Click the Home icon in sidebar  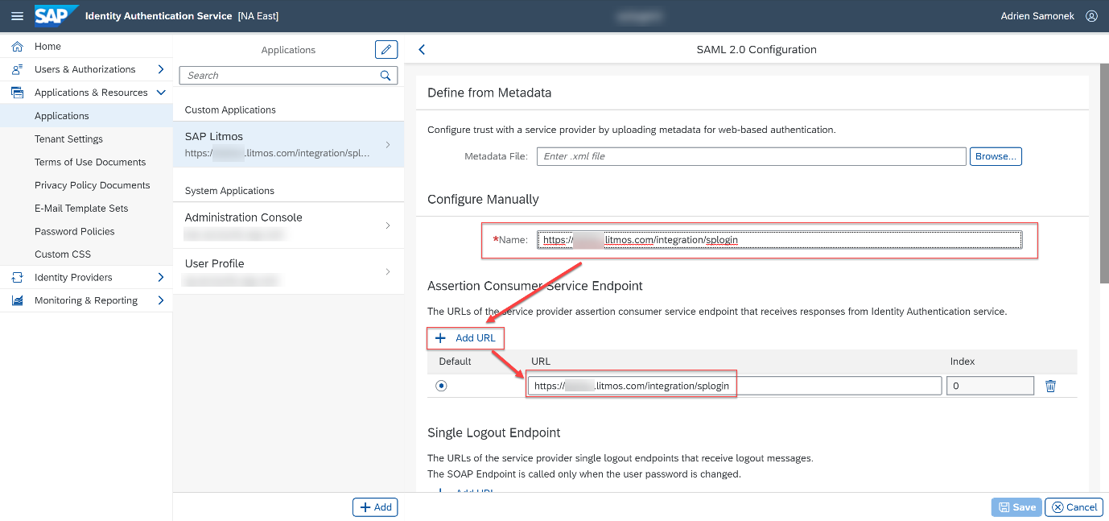click(18, 47)
